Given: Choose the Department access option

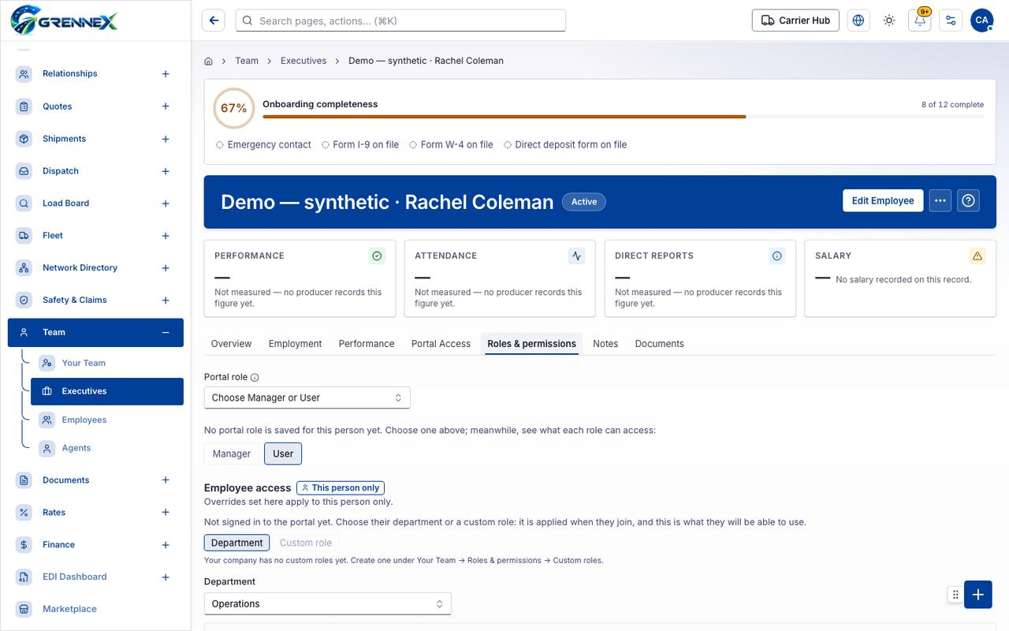Looking at the screenshot, I should pyautogui.click(x=236, y=543).
